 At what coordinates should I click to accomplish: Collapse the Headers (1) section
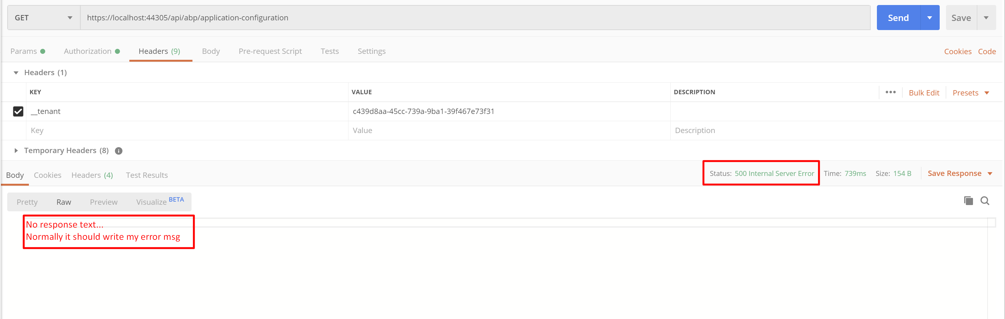(x=16, y=72)
